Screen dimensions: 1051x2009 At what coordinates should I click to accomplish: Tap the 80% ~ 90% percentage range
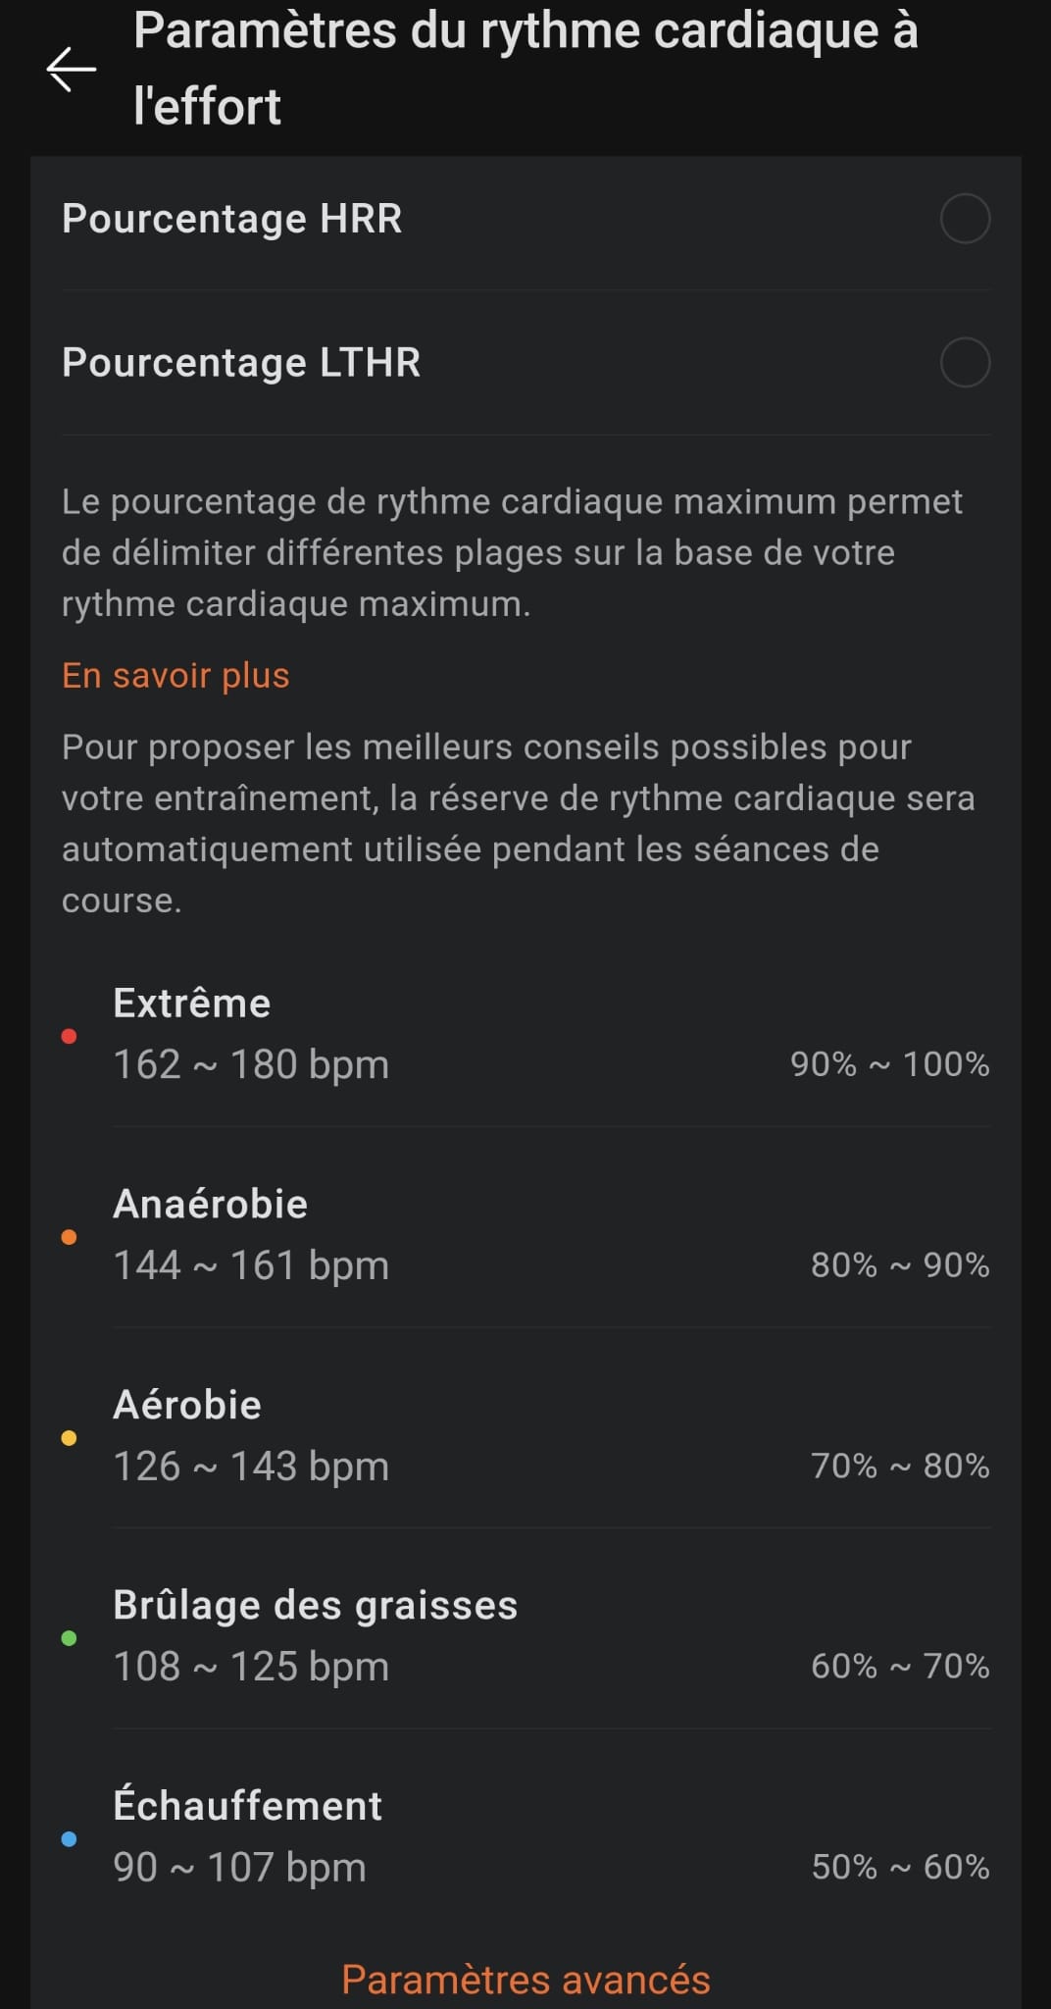[900, 1265]
